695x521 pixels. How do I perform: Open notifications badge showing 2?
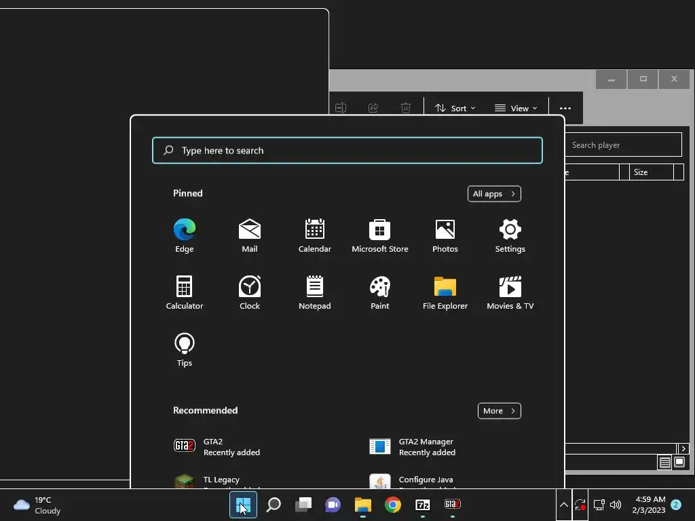coord(676,505)
